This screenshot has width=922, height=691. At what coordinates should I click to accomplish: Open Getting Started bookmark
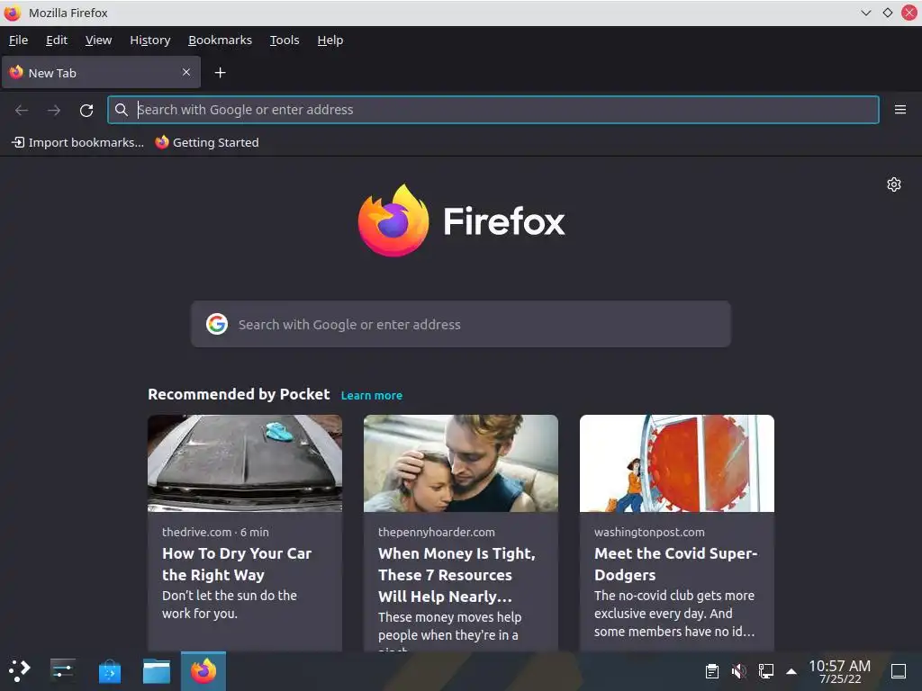207,142
